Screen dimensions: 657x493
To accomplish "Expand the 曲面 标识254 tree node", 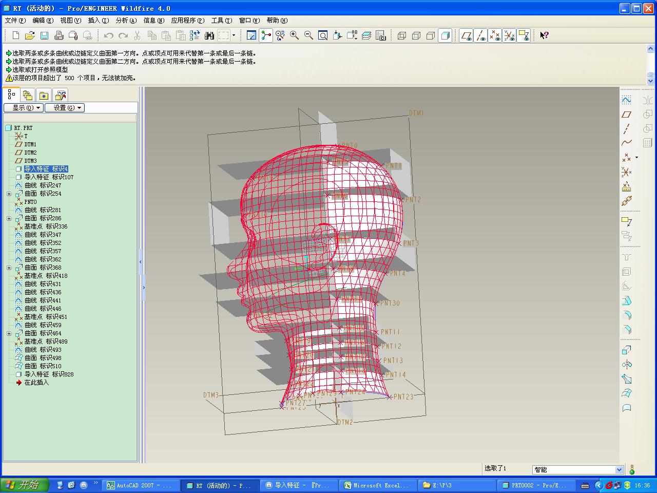I will pyautogui.click(x=9, y=194).
